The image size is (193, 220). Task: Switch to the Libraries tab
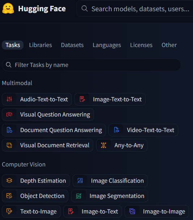(40, 45)
